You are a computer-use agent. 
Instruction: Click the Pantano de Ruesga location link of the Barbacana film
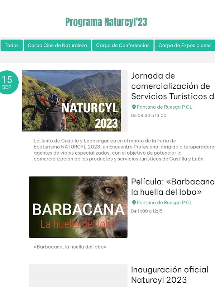coord(164,202)
